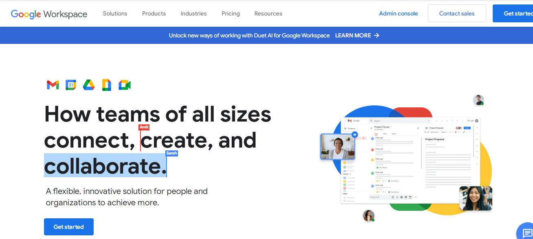Click the Google Workspace logo
Viewport: 533px width, 239px height.
pos(49,14)
